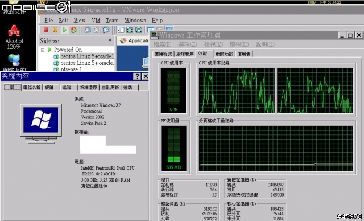Click the Revert to snapshot toolbar icon

(x=97, y=30)
